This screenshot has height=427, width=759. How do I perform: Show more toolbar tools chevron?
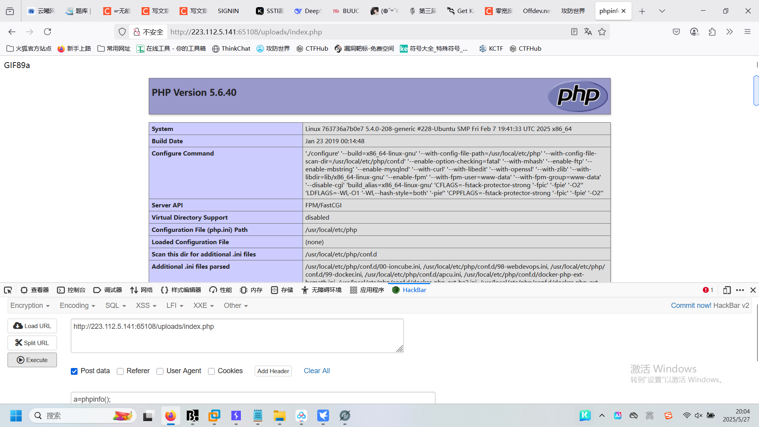(730, 32)
